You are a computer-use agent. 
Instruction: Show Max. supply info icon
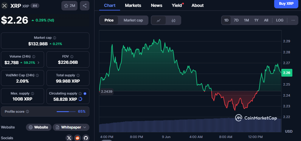[x=33, y=94]
